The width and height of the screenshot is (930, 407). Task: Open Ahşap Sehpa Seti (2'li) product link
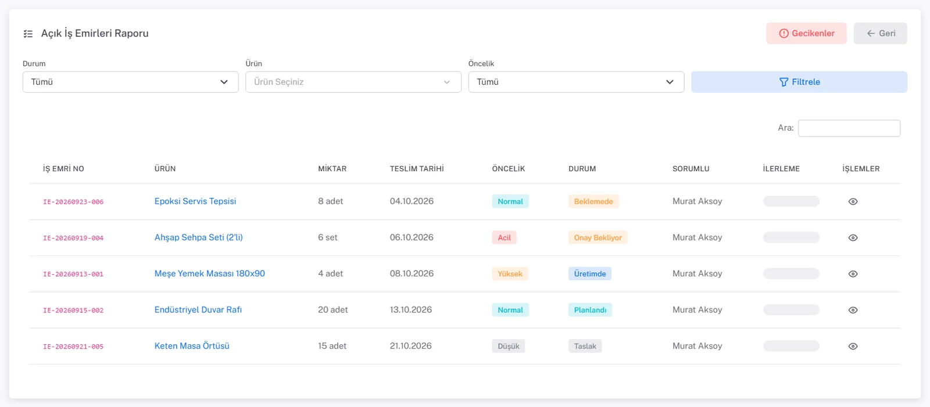199,237
